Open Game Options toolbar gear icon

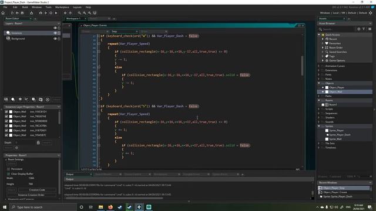tap(65, 13)
